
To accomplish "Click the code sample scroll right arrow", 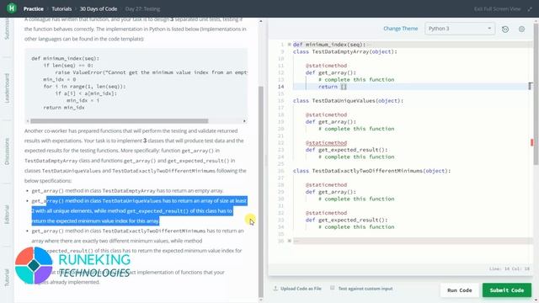I will click(x=244, y=121).
